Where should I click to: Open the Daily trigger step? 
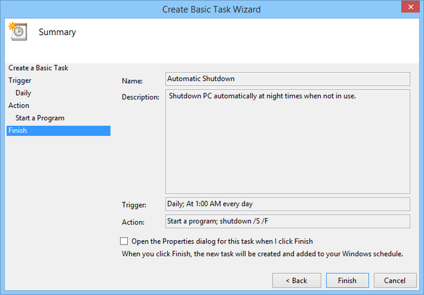23,93
